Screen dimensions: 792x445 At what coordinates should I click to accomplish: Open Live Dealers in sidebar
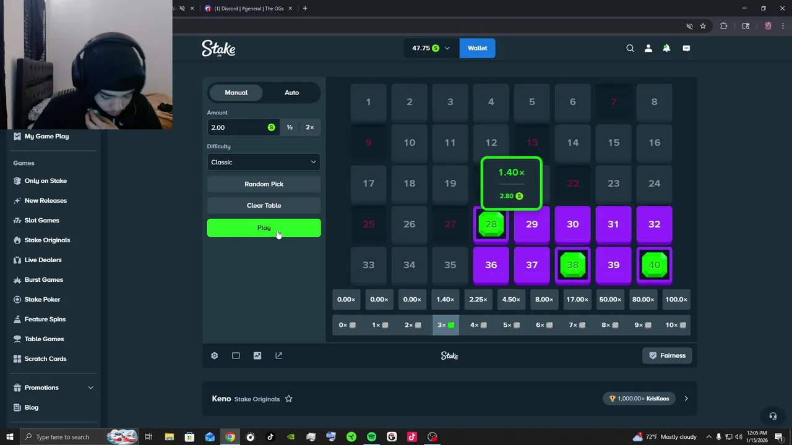point(43,260)
